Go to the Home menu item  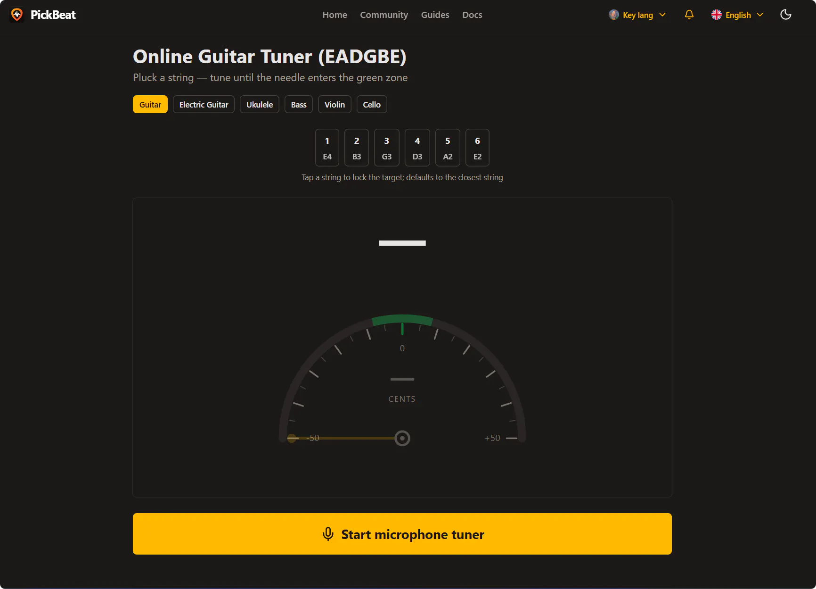(x=335, y=15)
